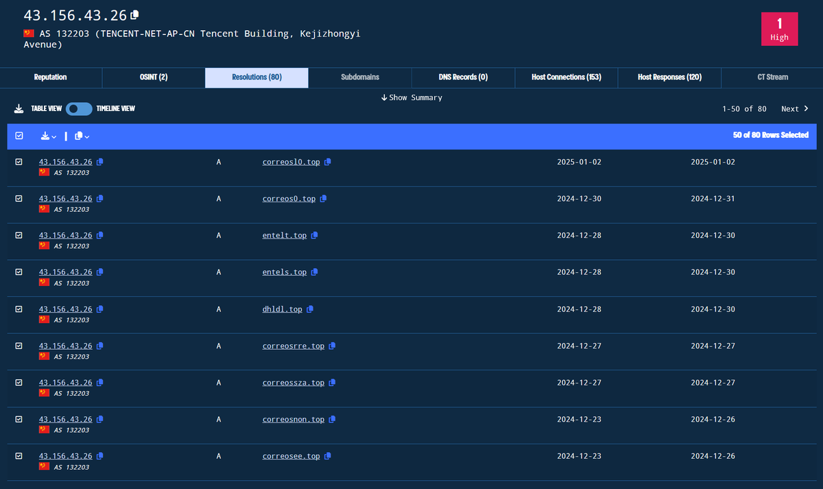The image size is (823, 489).
Task: Click the TIMELINE VIEW label
Action: 116,108
